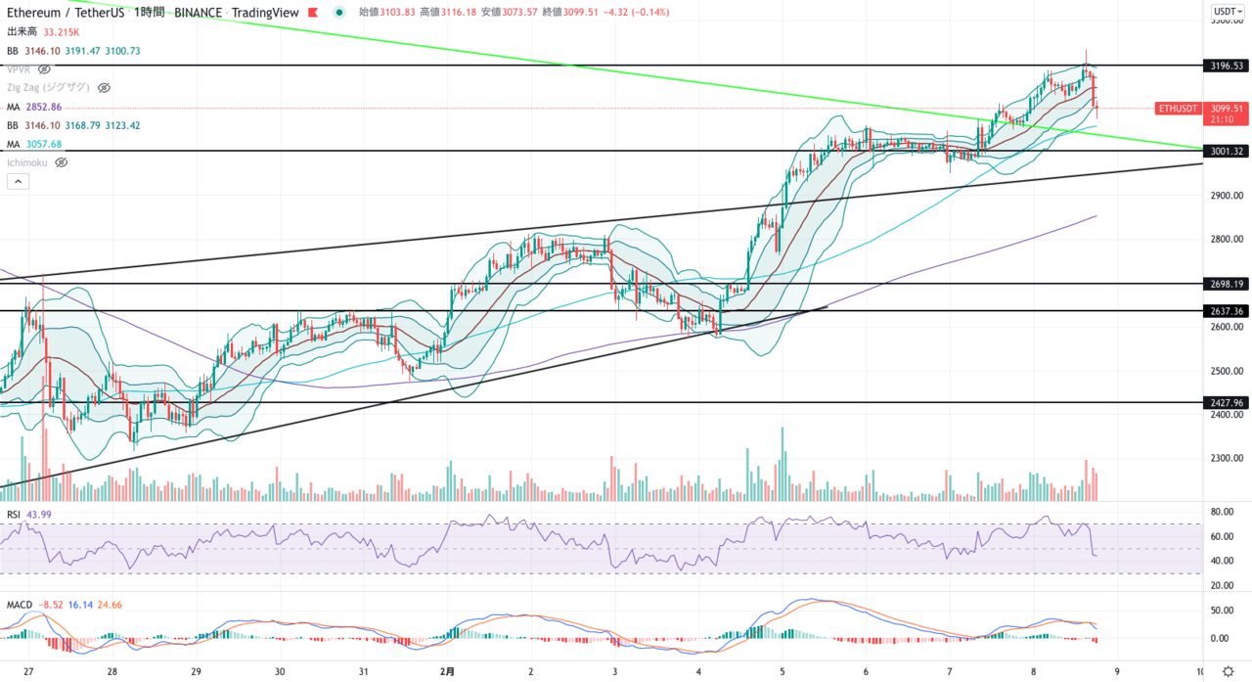Select the VPVR legend label

[19, 69]
